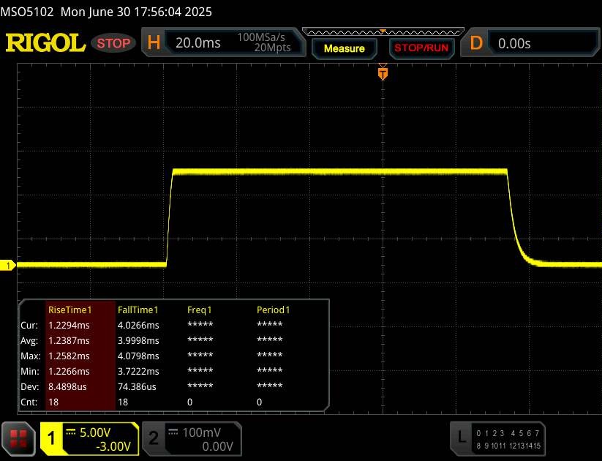The height and width of the screenshot is (461, 602).
Task: Select the RiseTime1 measurement column header
Action: (x=70, y=310)
